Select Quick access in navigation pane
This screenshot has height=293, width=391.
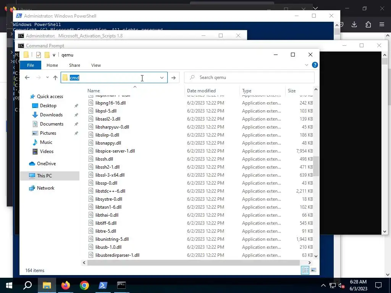[x=50, y=97]
